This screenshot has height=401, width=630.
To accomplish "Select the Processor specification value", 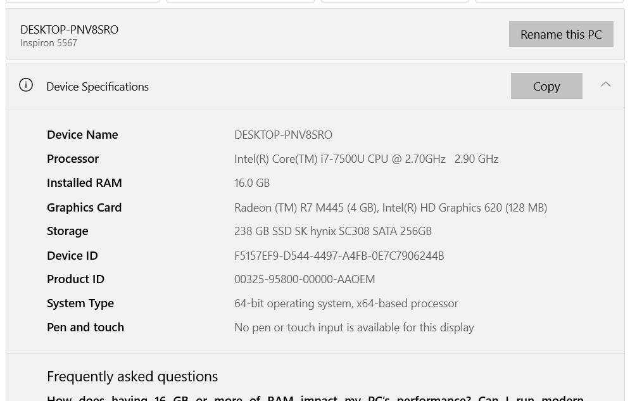I will (x=366, y=158).
